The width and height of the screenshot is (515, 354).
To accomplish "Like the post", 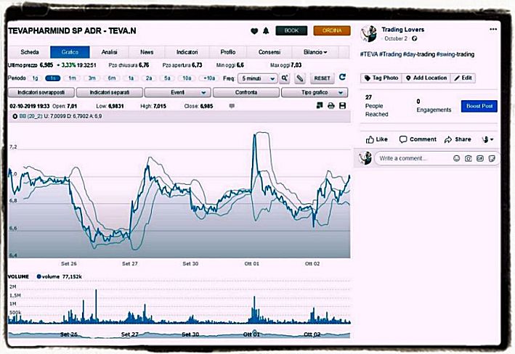I will click(x=377, y=139).
